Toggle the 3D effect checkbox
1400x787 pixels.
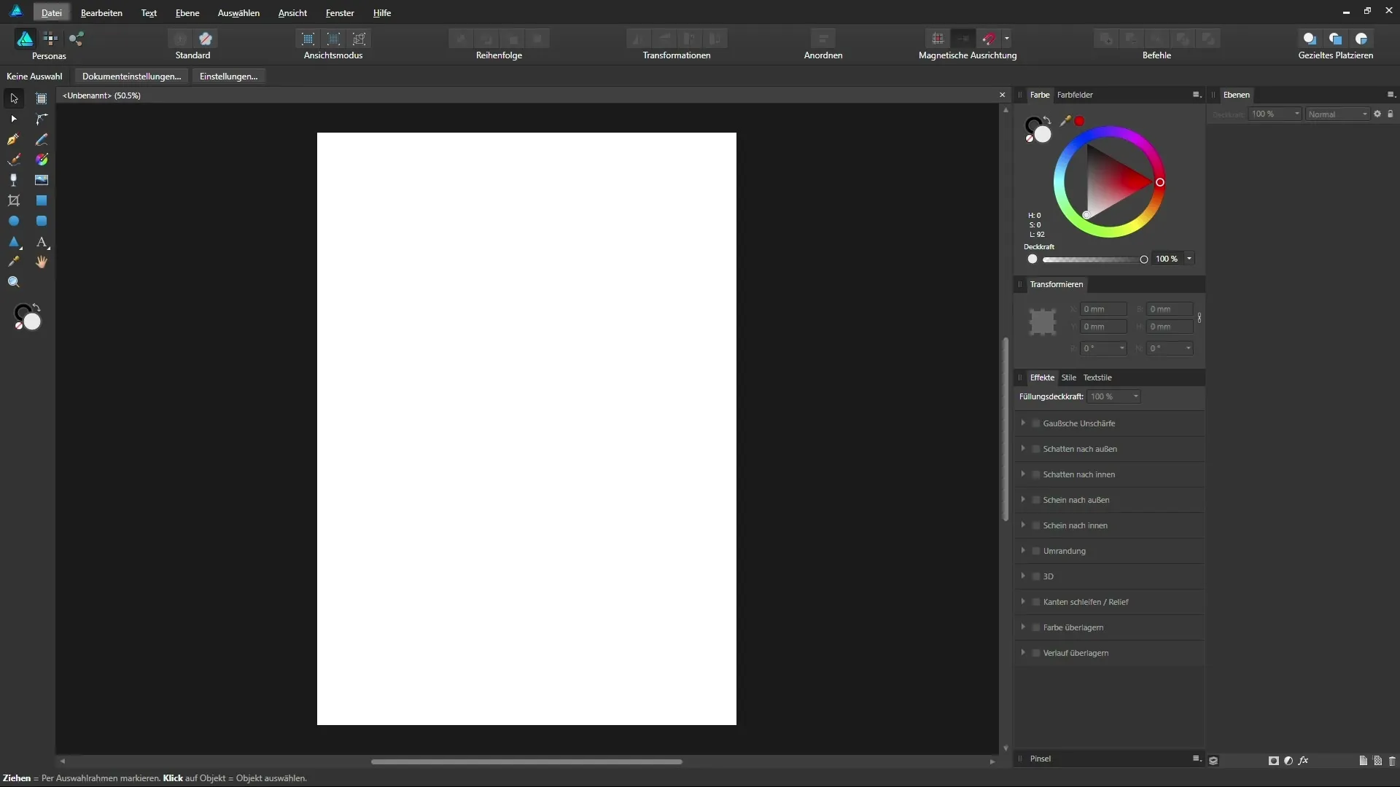pos(1035,576)
